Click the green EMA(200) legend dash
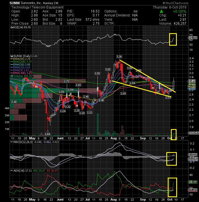Viewport: 199px width, 202px height. tap(12, 62)
